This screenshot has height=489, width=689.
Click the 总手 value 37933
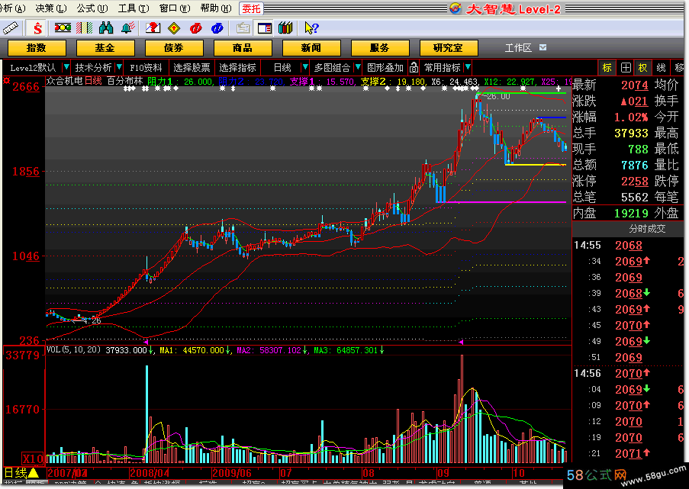631,134
